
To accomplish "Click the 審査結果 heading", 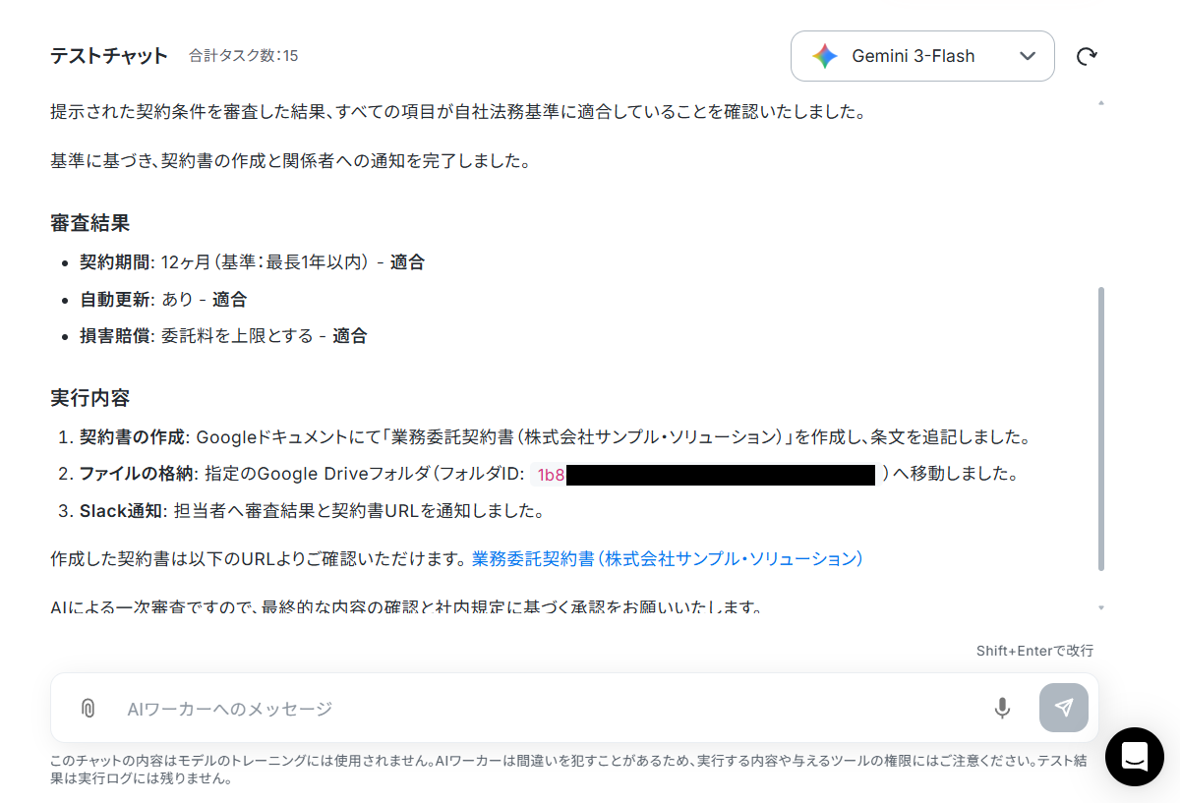I will click(90, 223).
